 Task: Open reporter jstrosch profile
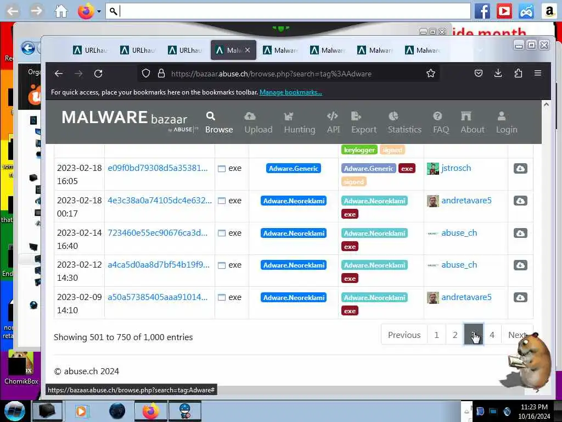(x=456, y=168)
